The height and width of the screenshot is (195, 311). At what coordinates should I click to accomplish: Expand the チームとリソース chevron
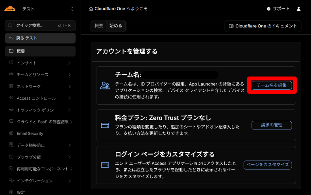pyautogui.click(x=70, y=75)
